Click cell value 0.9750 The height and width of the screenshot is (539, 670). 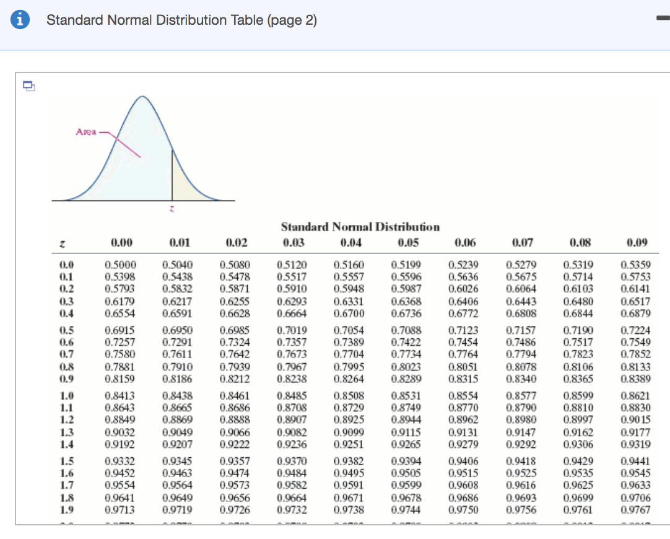pyautogui.click(x=464, y=510)
